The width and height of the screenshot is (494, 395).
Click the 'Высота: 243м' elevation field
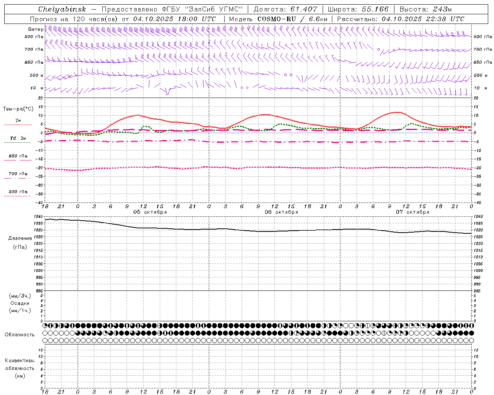pyautogui.click(x=425, y=9)
